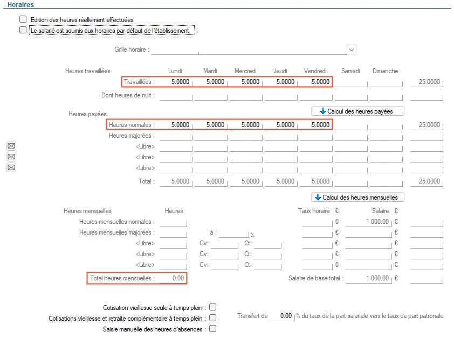
Task: Click the third envelope icon beside Libre row
Action: click(x=11, y=167)
